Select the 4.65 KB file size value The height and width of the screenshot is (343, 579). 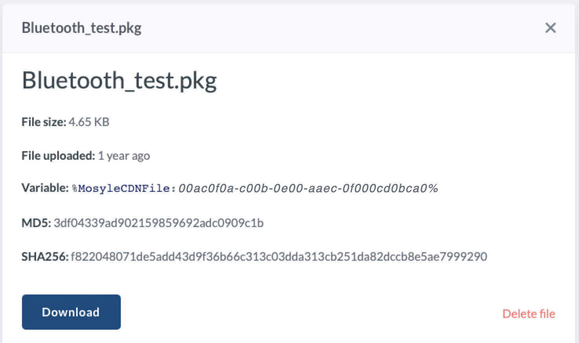point(89,122)
